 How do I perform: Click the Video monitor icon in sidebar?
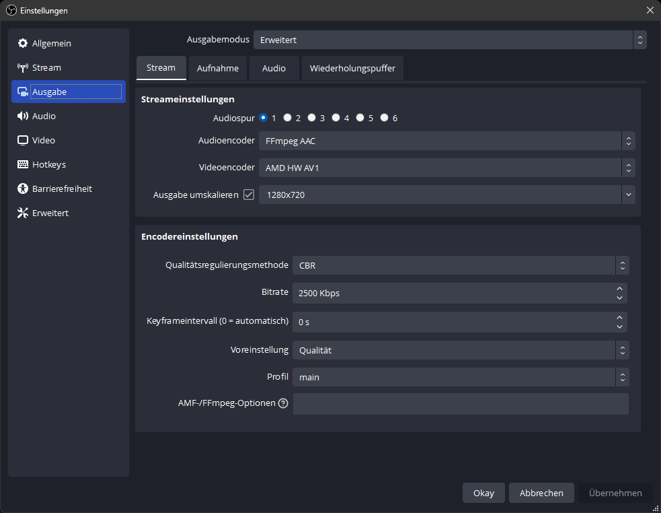(x=23, y=140)
